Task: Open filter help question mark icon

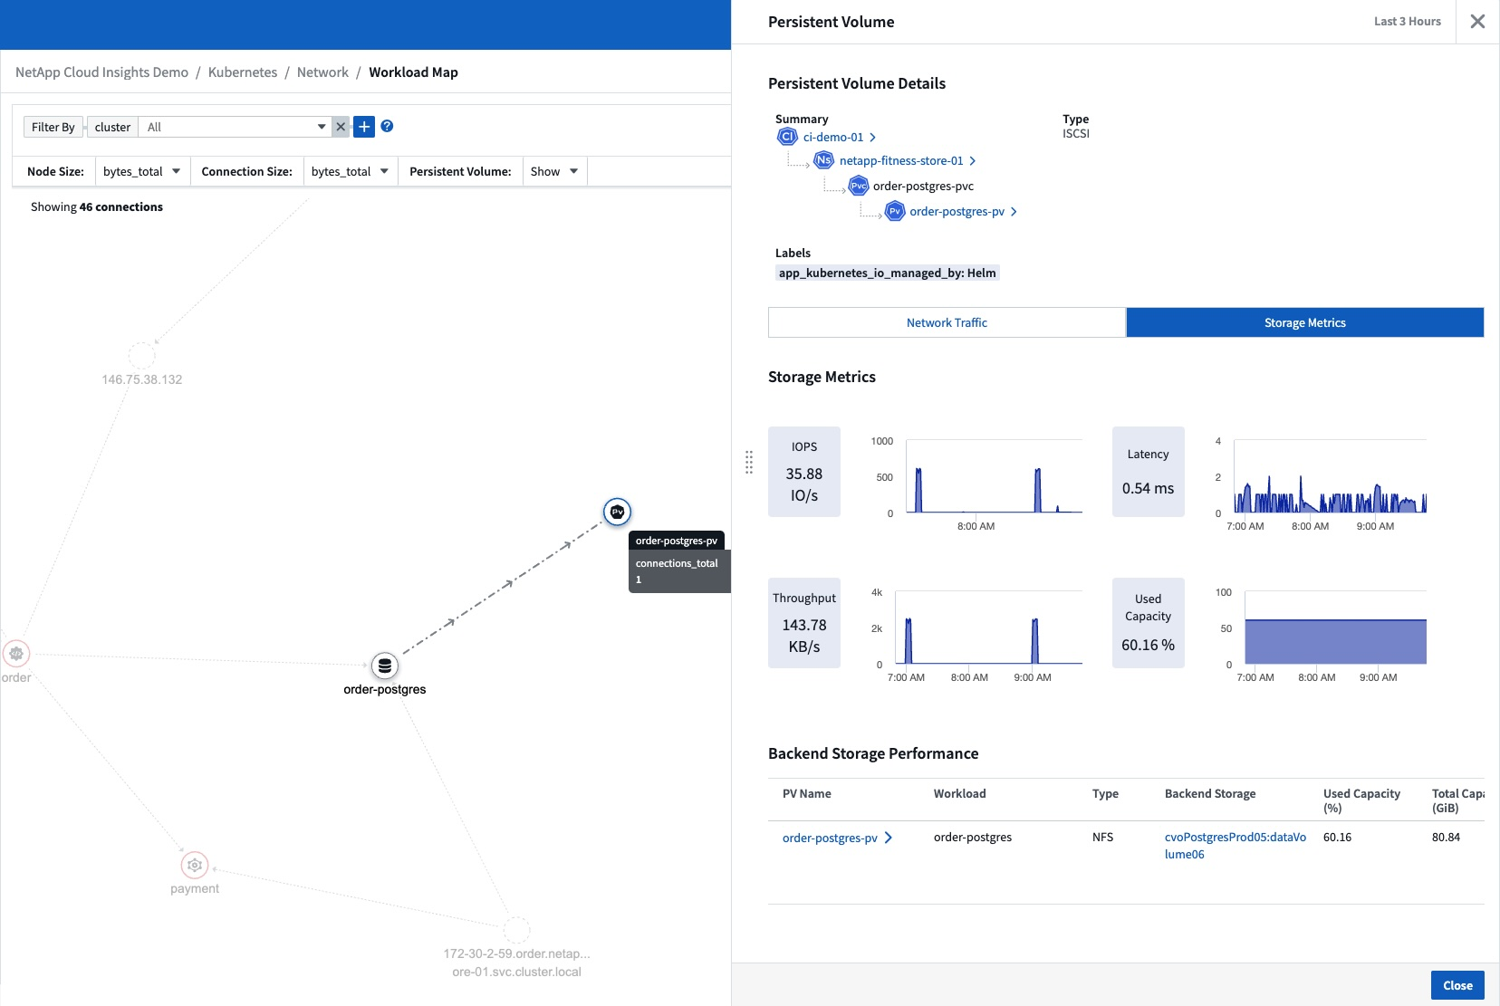Action: [x=387, y=126]
